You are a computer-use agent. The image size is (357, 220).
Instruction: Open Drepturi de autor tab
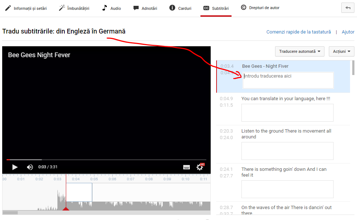point(260,8)
